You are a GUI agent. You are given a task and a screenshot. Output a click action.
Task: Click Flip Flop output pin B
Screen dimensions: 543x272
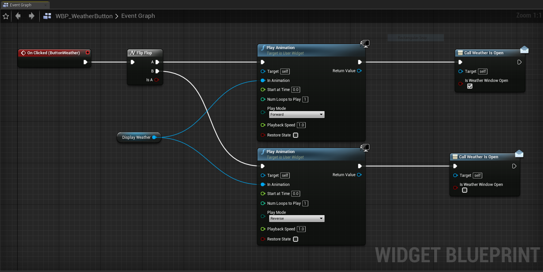(157, 71)
